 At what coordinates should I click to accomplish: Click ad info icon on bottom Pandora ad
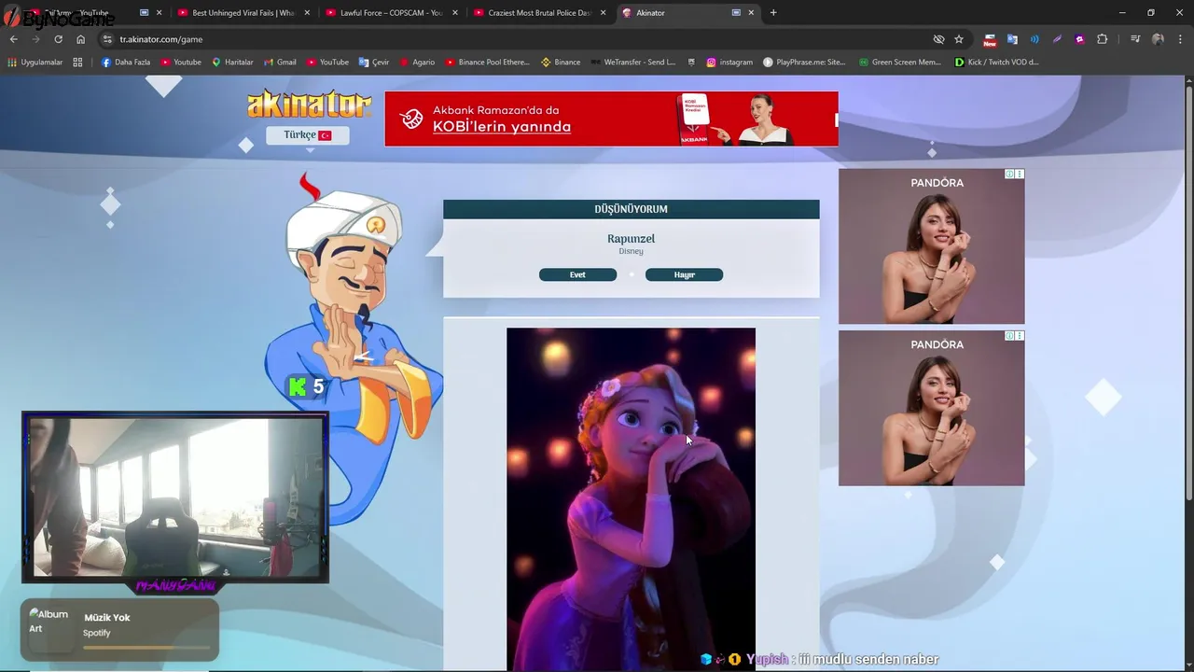(x=1009, y=336)
